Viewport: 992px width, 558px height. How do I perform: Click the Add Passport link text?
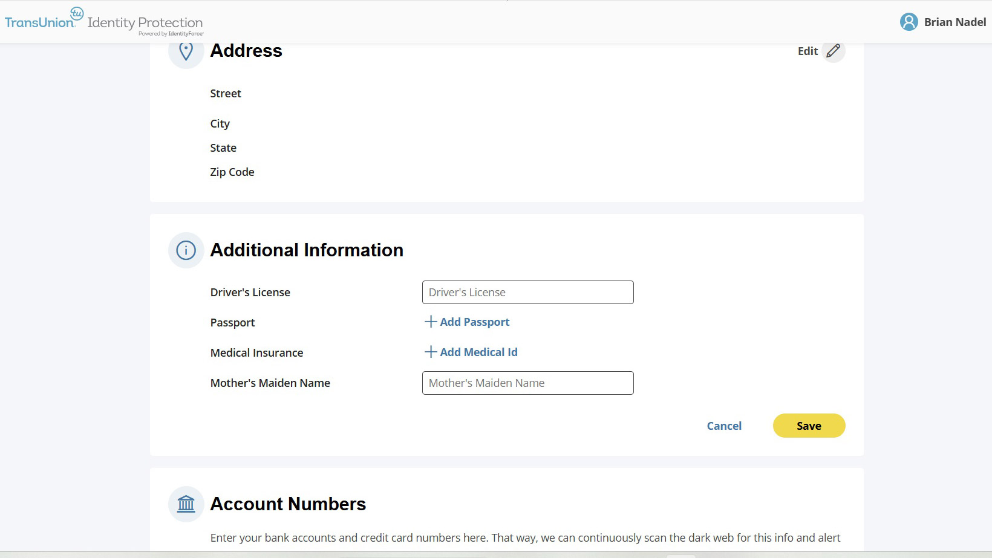[x=475, y=322]
